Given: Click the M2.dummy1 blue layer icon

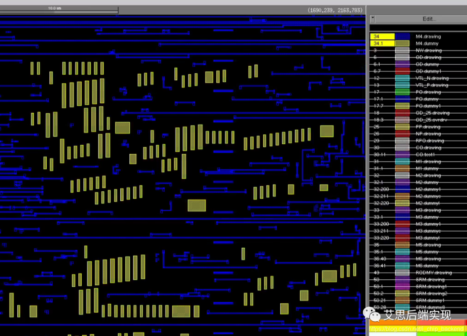Looking at the screenshot, I should pyautogui.click(x=402, y=189).
